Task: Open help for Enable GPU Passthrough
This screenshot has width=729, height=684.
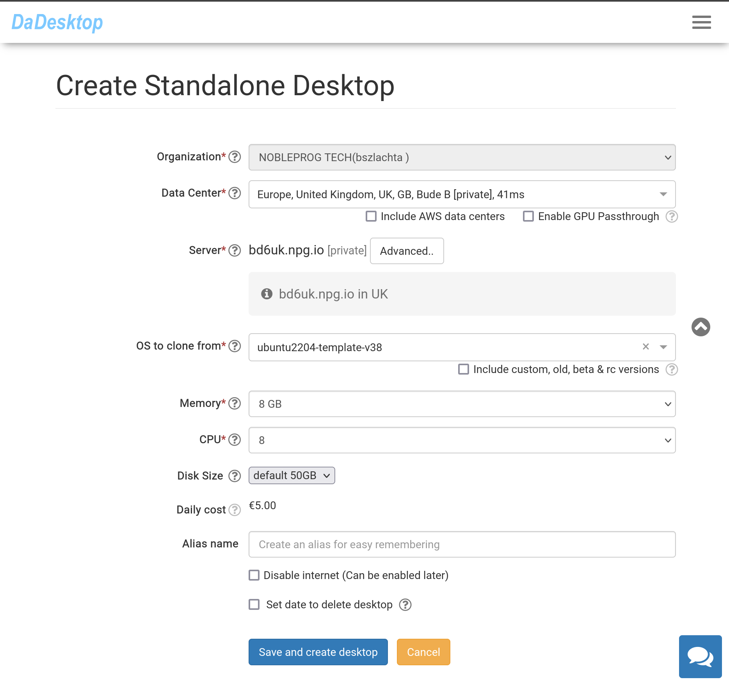Action: [x=672, y=217]
